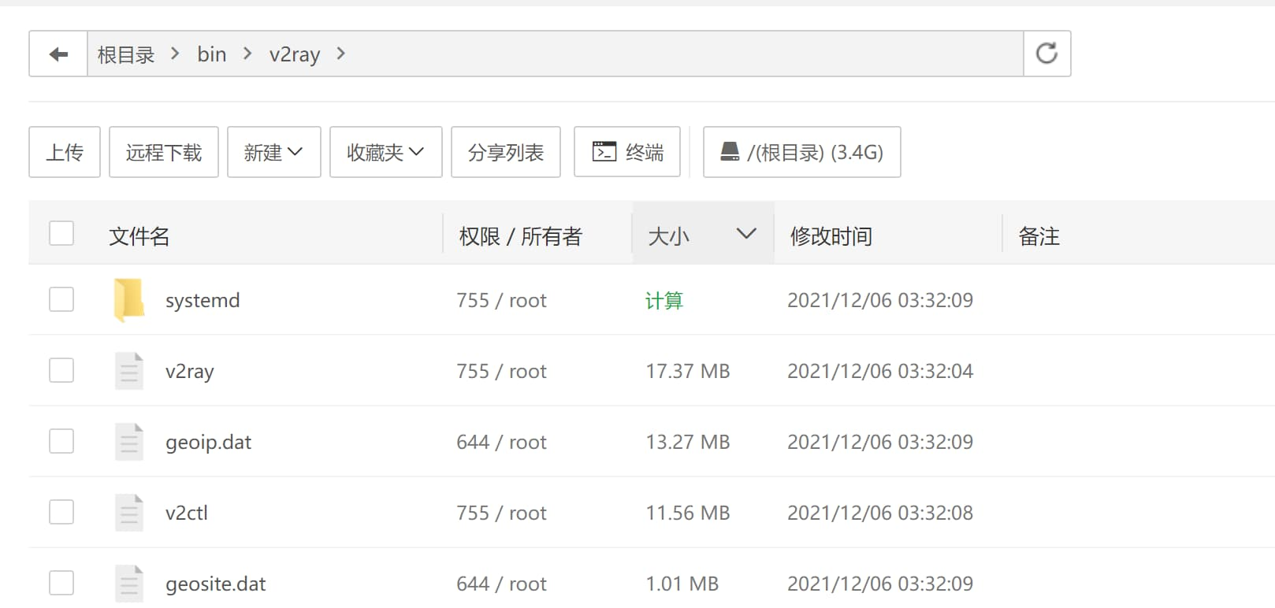The height and width of the screenshot is (608, 1275).
Task: Go to the bin breadcrumb folder
Action: point(212,54)
